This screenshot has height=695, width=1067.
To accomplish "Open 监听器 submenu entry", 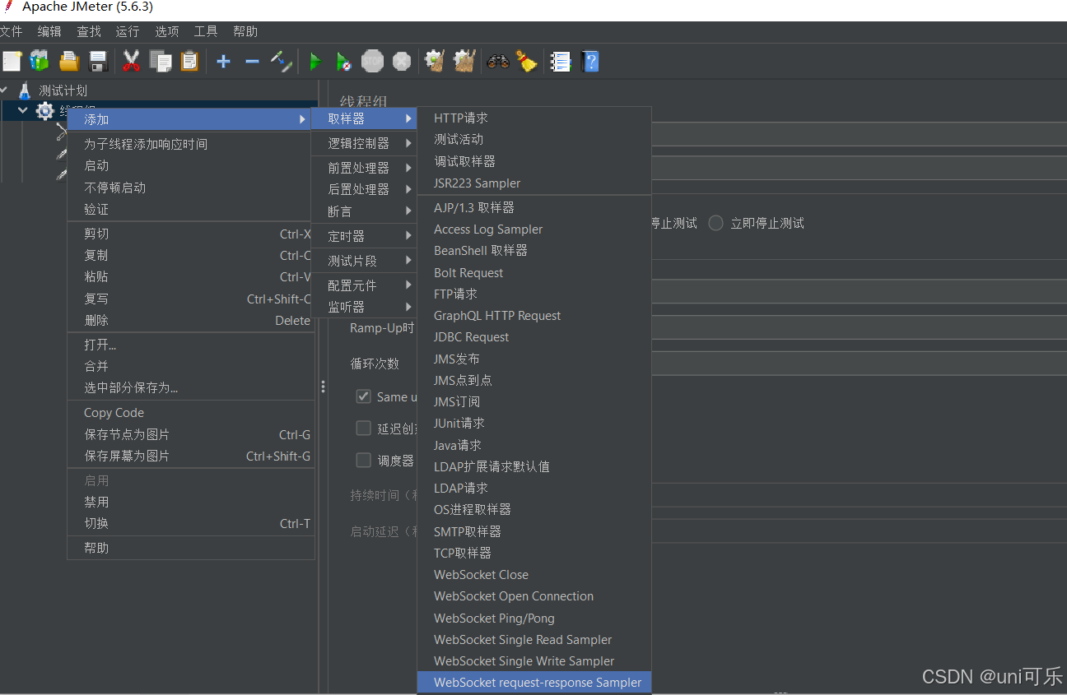I will (x=364, y=307).
